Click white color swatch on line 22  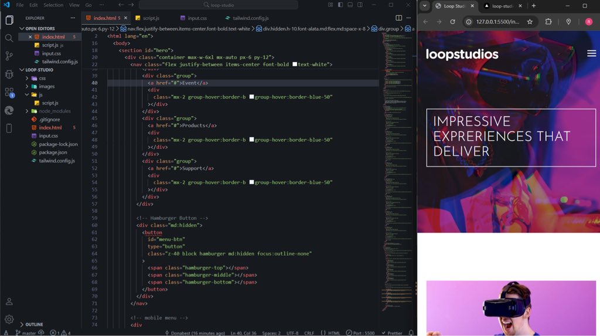click(x=295, y=64)
